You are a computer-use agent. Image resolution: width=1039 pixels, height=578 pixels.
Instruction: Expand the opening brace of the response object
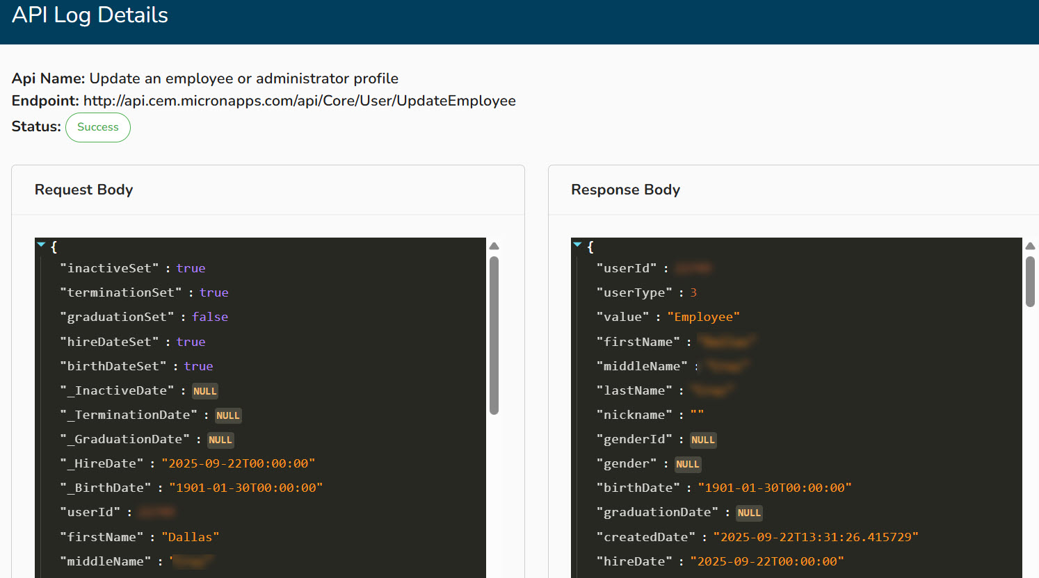(x=590, y=247)
